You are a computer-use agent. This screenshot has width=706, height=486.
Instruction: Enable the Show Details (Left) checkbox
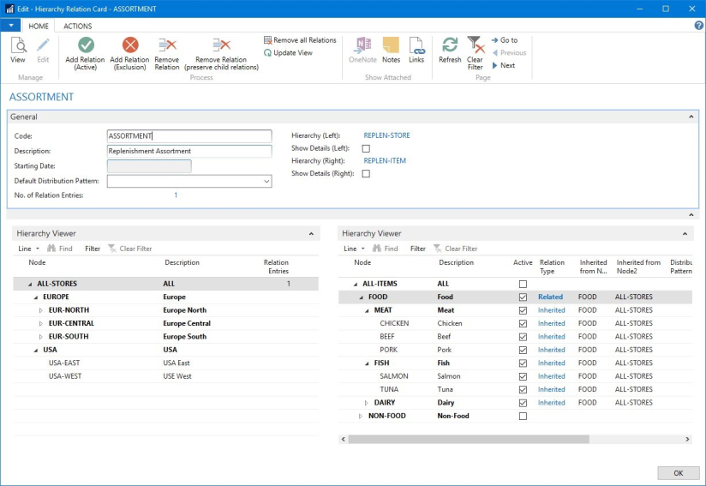point(366,148)
